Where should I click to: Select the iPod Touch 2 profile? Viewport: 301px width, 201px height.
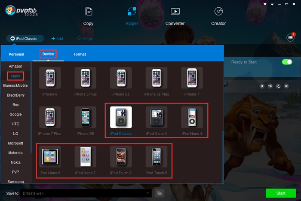click(x=121, y=161)
